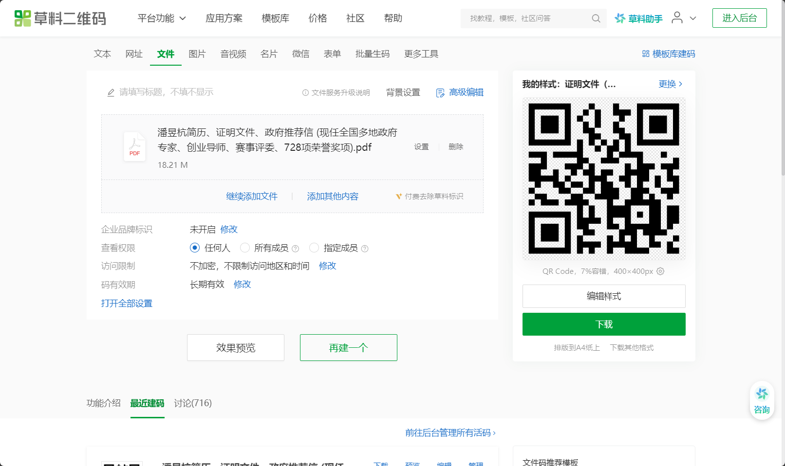The width and height of the screenshot is (785, 466).
Task: Click help icon beside 所有成员
Action: pos(295,249)
